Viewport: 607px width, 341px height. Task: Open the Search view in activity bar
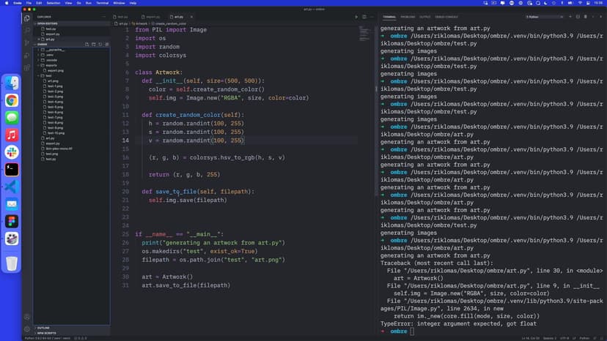point(27,30)
